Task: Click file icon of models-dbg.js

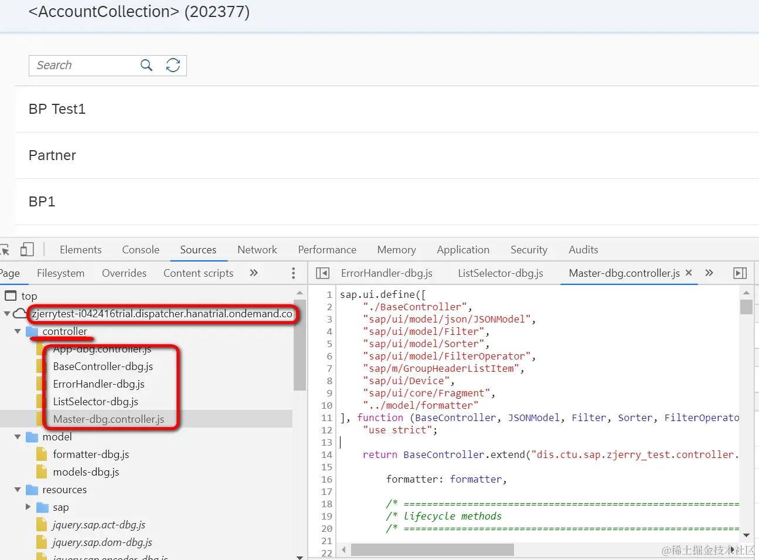Action: coord(42,472)
